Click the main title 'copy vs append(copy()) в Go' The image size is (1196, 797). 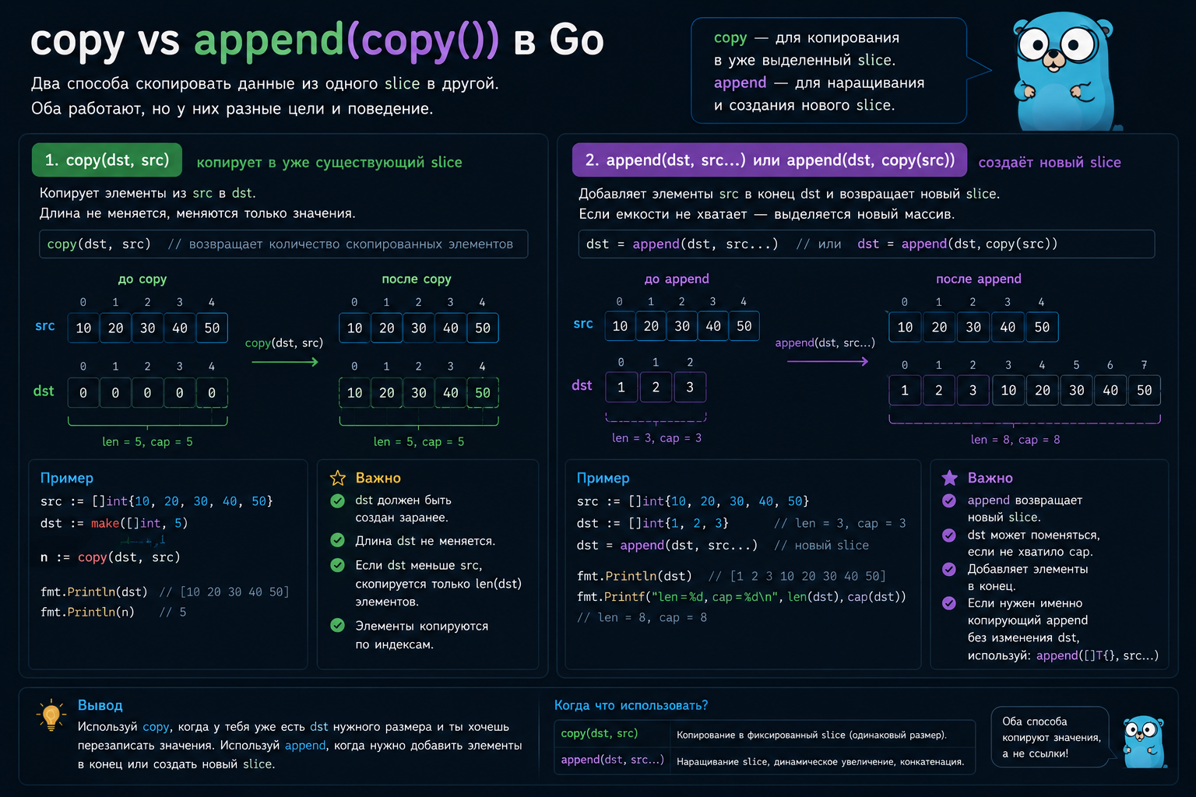tap(317, 39)
